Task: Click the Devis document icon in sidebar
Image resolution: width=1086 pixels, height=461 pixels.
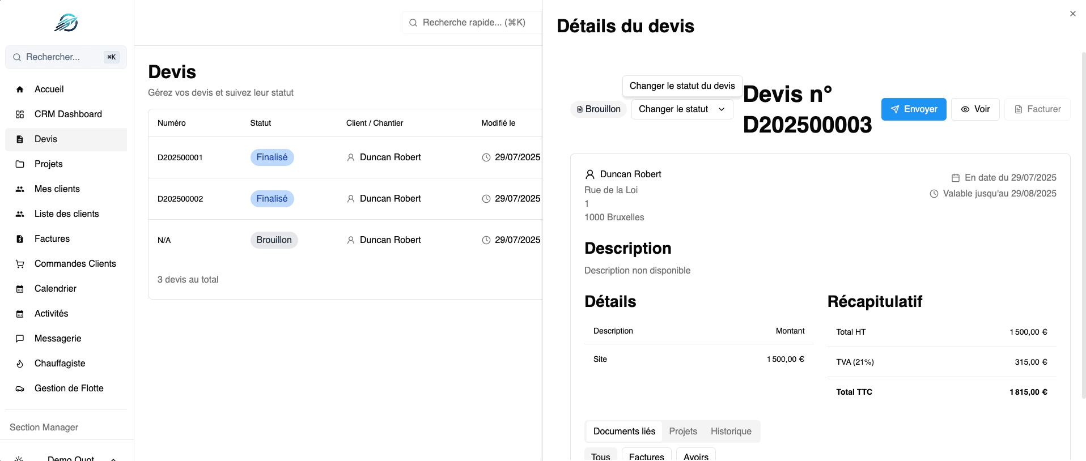Action: click(x=20, y=139)
